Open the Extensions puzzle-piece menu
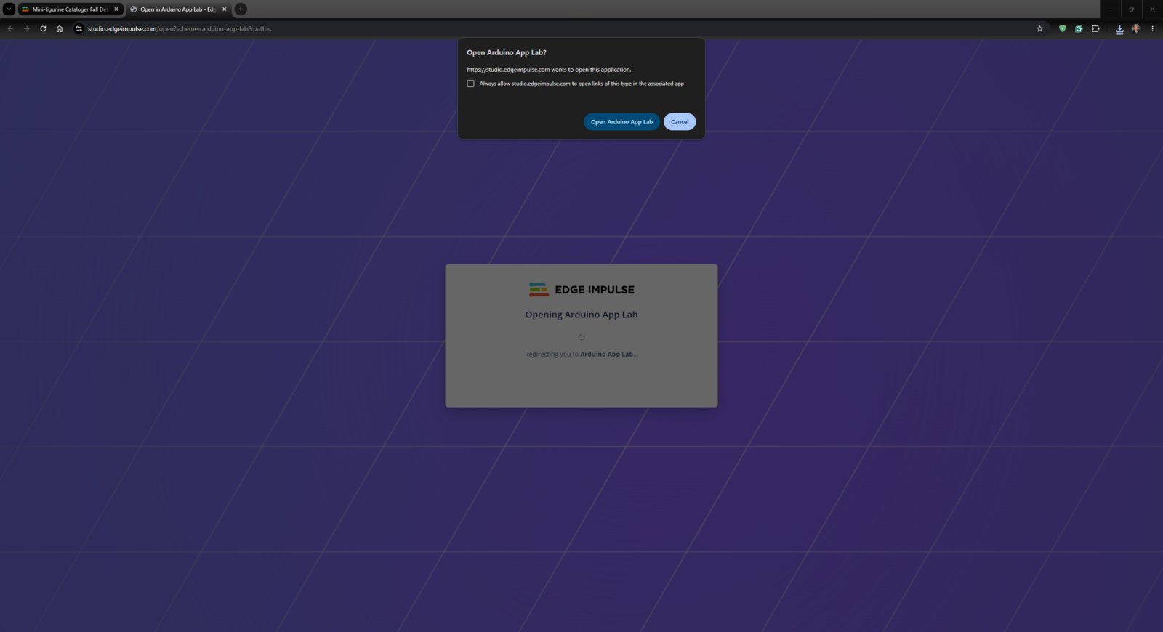 coord(1095,29)
